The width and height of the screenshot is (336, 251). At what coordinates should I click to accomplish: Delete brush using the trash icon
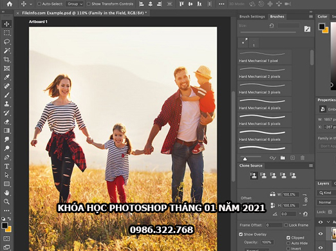303,158
